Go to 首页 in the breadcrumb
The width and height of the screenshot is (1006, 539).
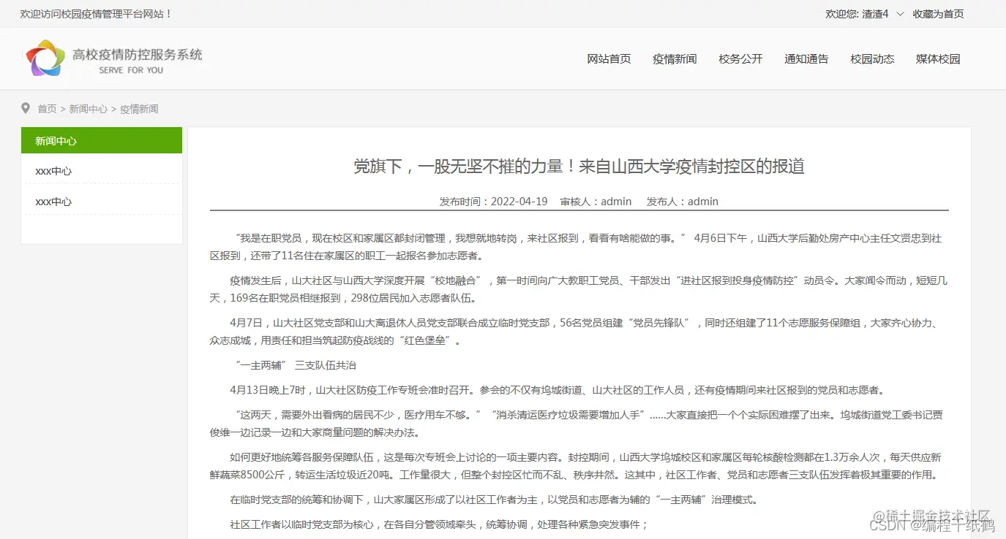tap(47, 109)
